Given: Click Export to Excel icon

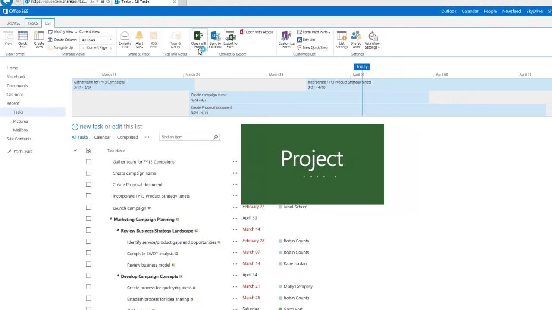Looking at the screenshot, I should (230, 40).
